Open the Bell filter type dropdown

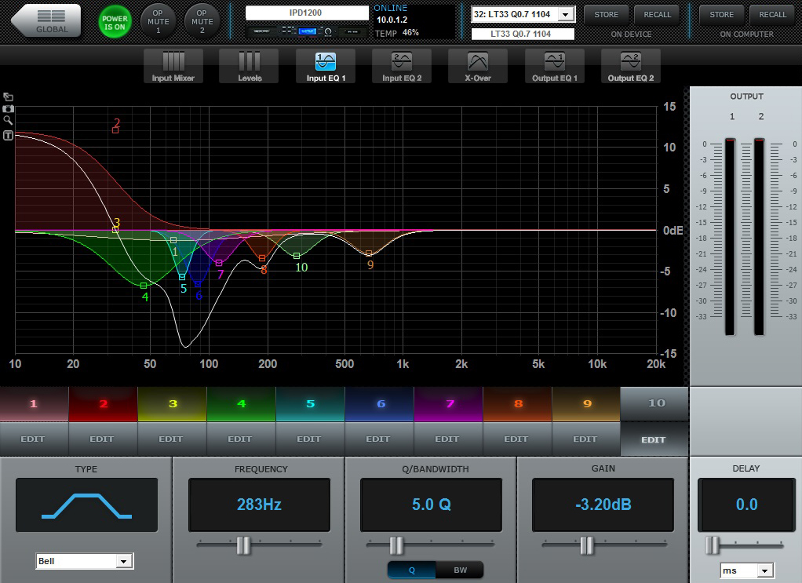(85, 561)
